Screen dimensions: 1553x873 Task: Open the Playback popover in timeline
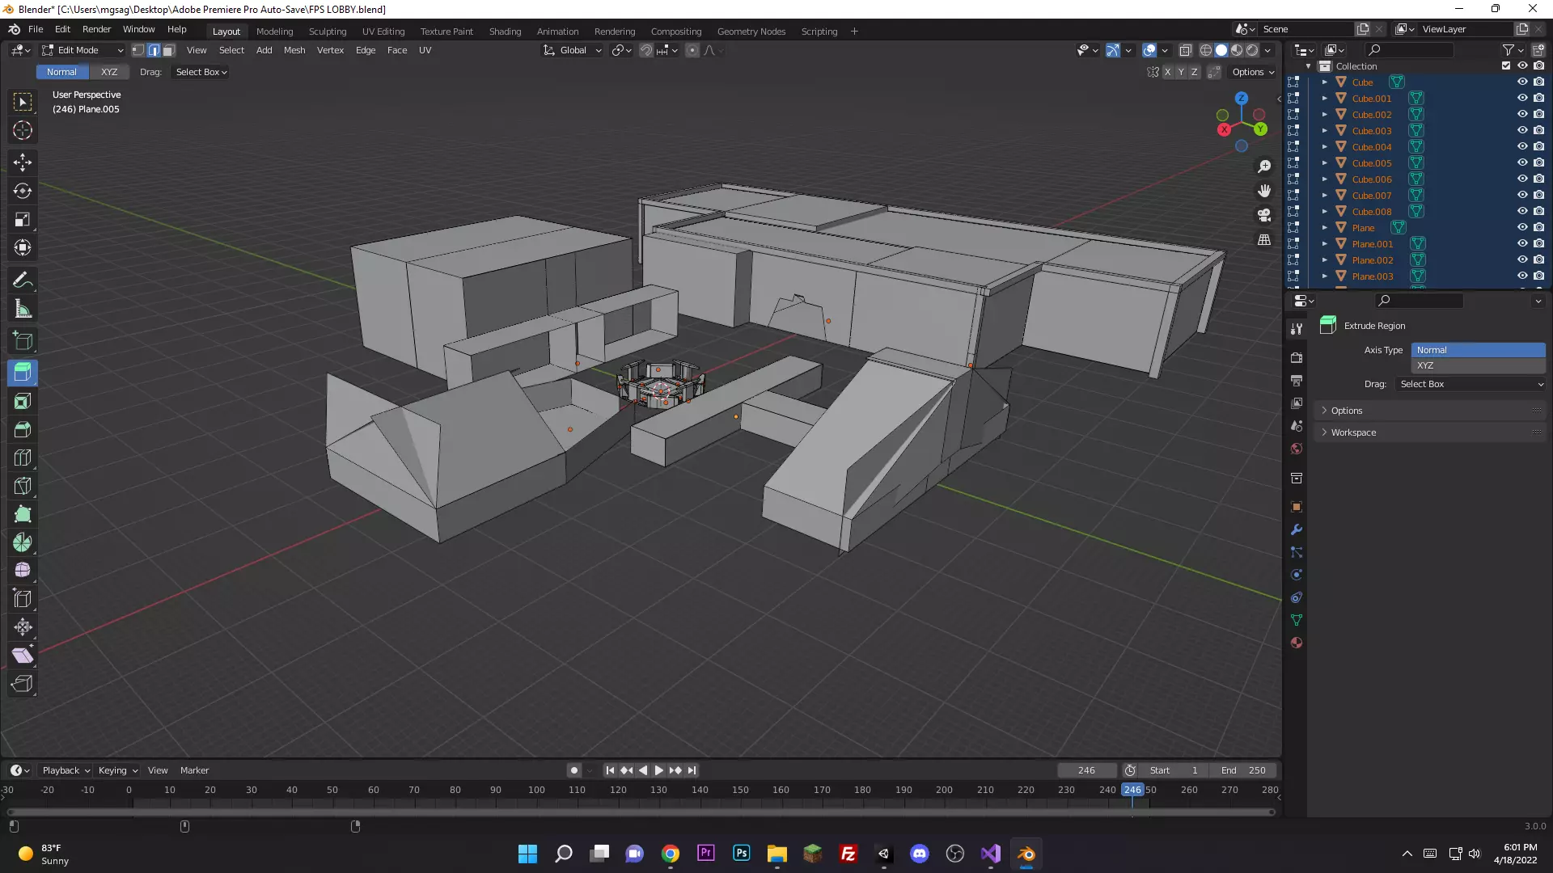[x=65, y=770]
